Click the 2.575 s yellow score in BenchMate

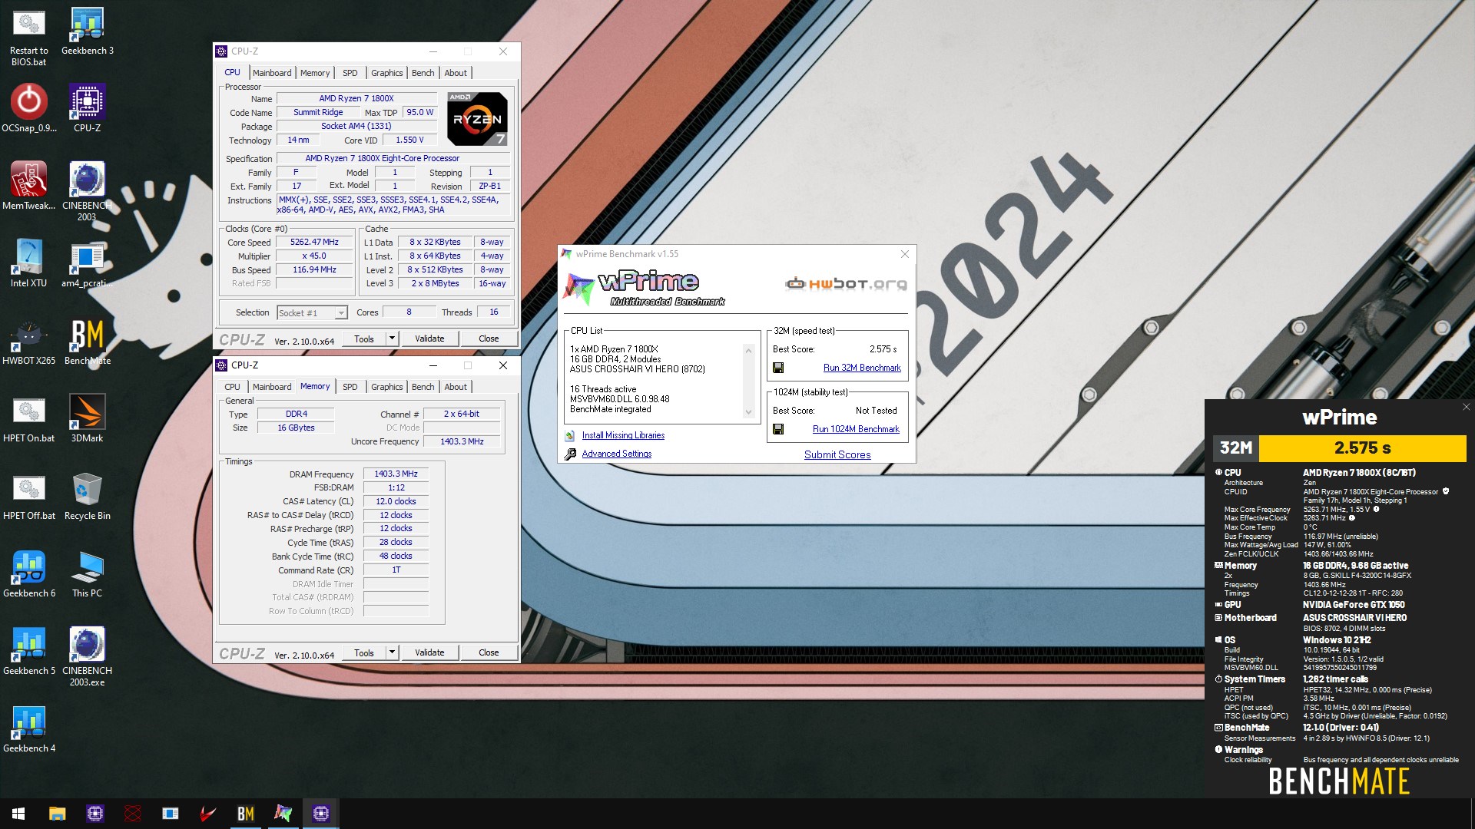pyautogui.click(x=1363, y=448)
